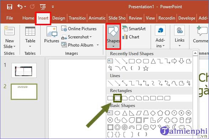Select the Heart shape
The image size is (209, 139).
pos(153,127)
